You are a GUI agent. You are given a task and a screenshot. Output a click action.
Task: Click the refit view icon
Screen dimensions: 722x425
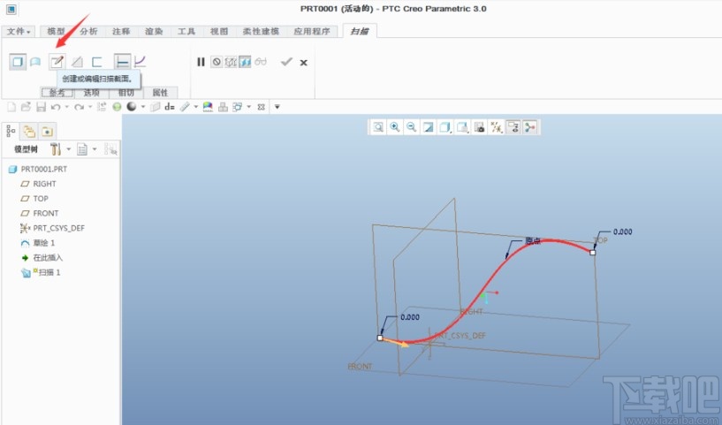click(x=378, y=127)
